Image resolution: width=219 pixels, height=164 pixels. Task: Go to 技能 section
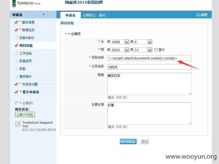point(22,69)
